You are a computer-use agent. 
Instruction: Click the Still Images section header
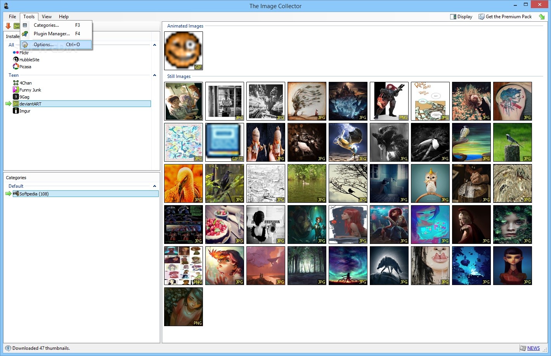(179, 76)
